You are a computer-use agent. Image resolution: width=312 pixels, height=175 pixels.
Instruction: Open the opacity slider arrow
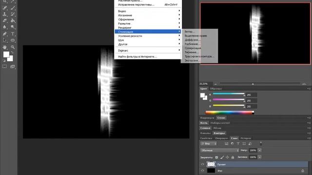point(260,150)
